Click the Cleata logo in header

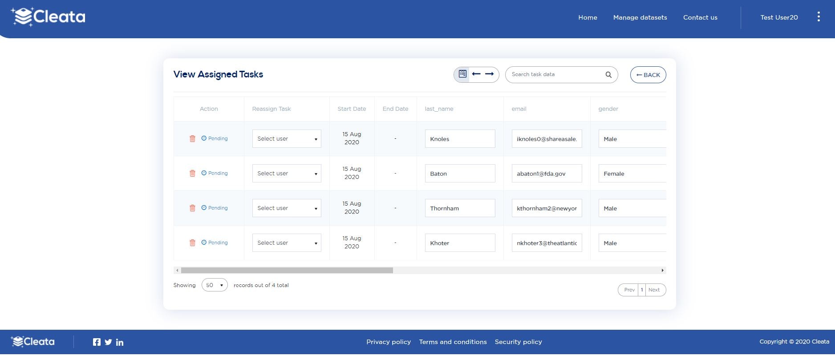pos(48,17)
